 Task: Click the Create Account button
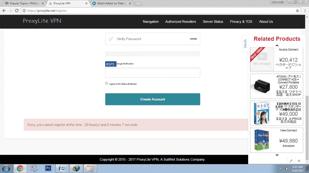[152, 99]
